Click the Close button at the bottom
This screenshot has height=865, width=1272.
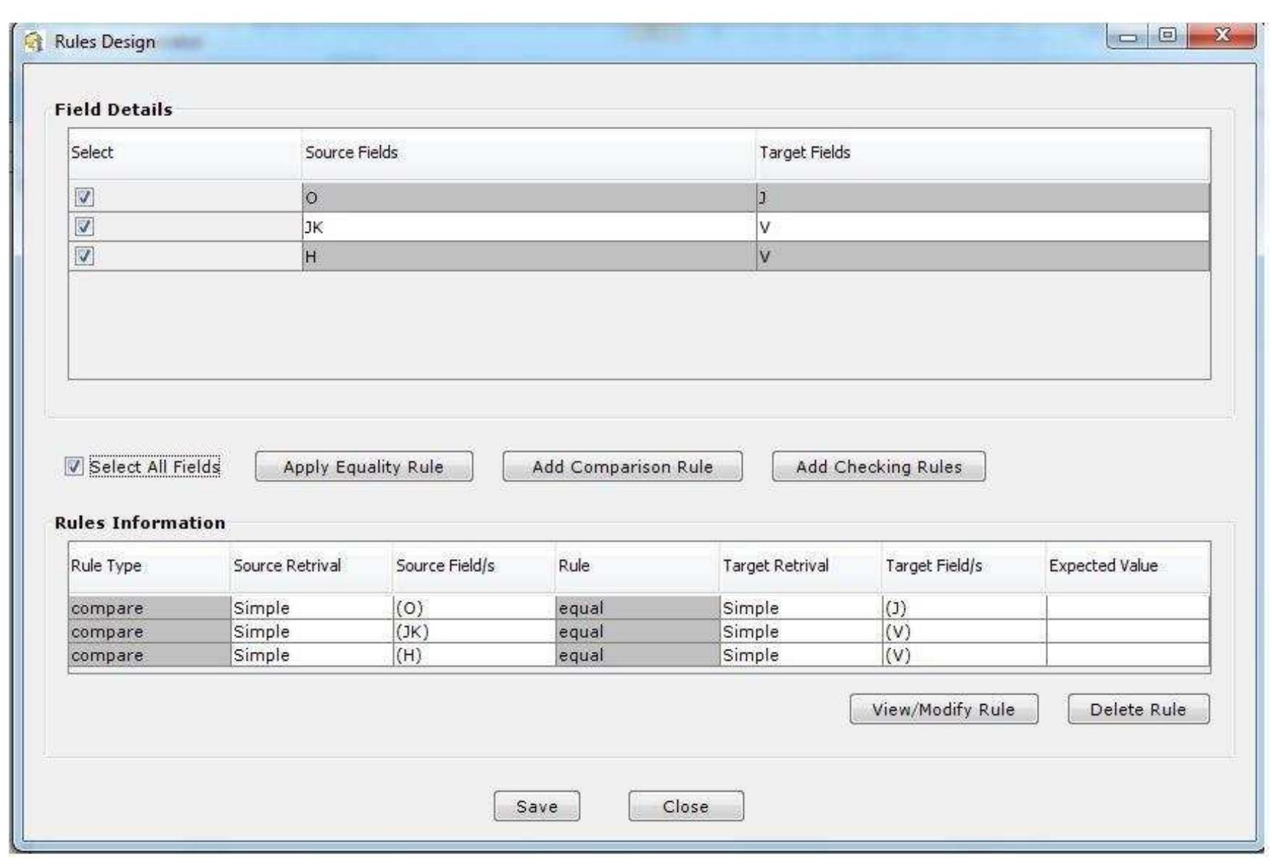tap(686, 806)
